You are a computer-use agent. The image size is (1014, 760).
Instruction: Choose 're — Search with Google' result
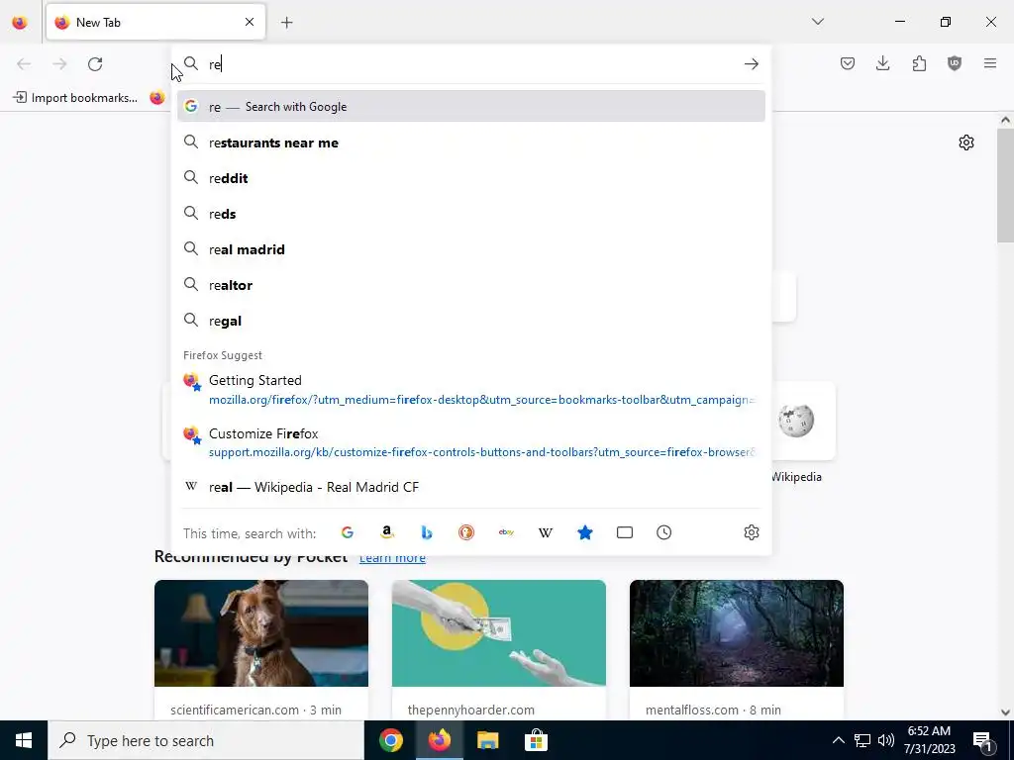tap(470, 107)
